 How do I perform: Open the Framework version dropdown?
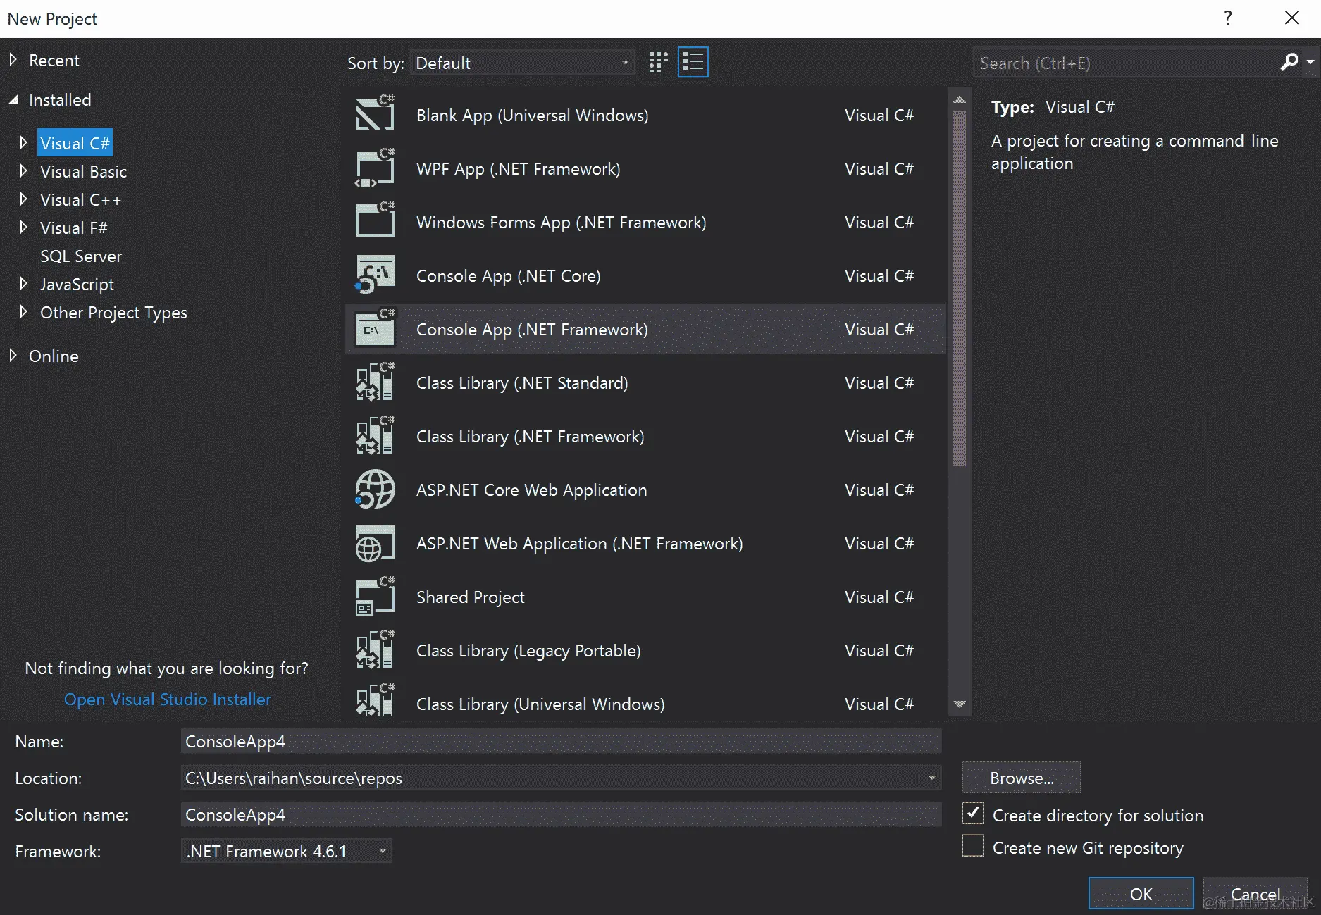pyautogui.click(x=286, y=851)
